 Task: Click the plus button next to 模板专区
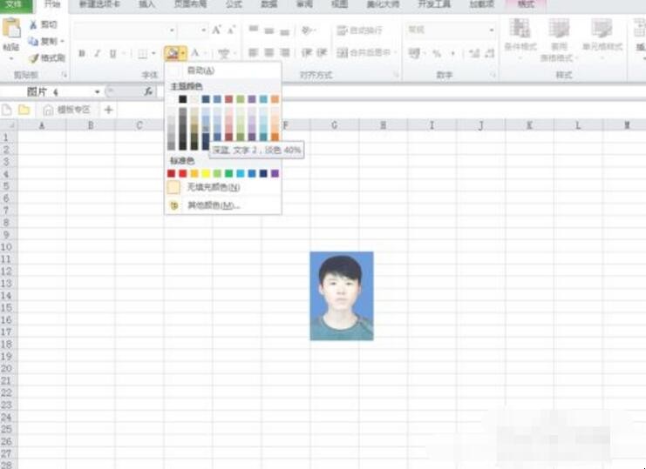[x=108, y=110]
